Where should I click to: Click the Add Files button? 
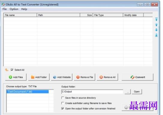coord(16,77)
